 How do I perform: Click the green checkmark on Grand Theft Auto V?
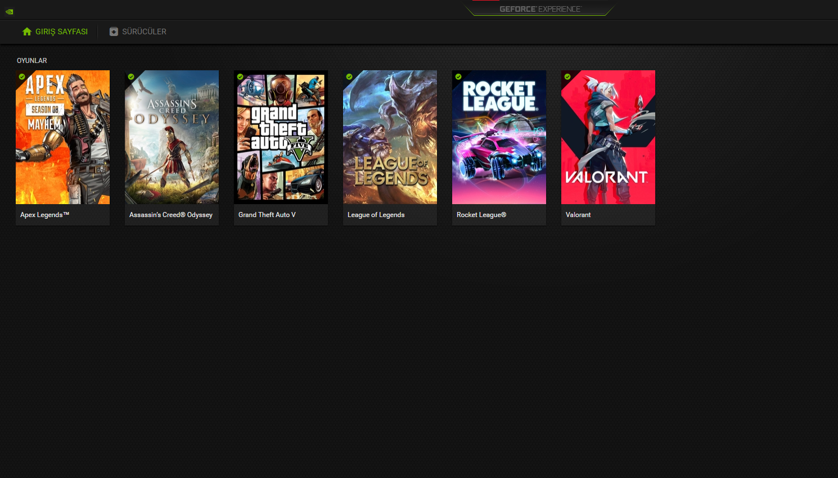click(240, 76)
